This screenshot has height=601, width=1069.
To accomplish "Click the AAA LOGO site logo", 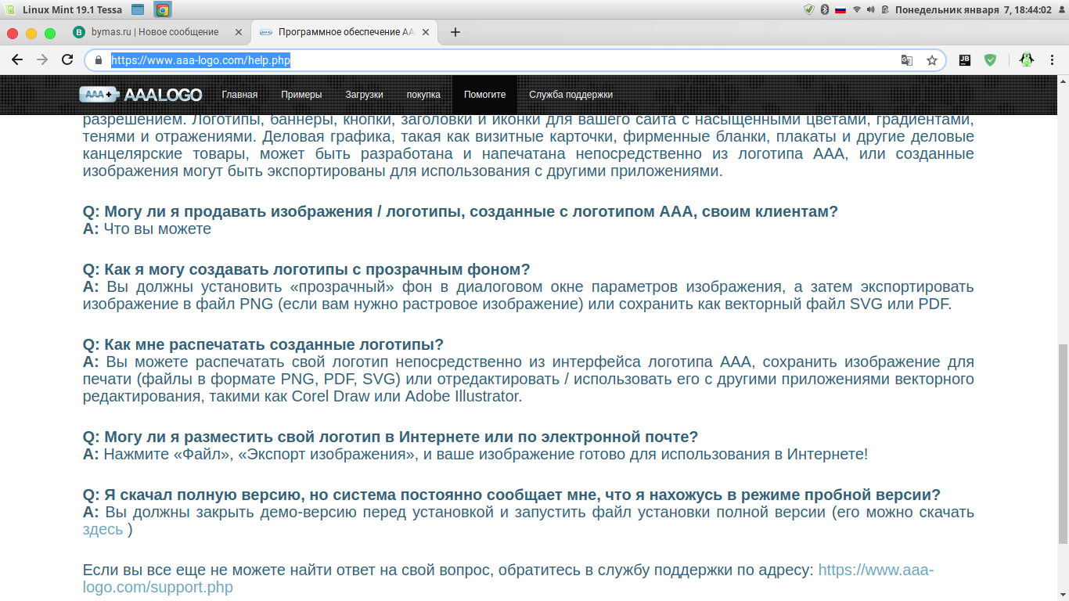I will pyautogui.click(x=141, y=95).
